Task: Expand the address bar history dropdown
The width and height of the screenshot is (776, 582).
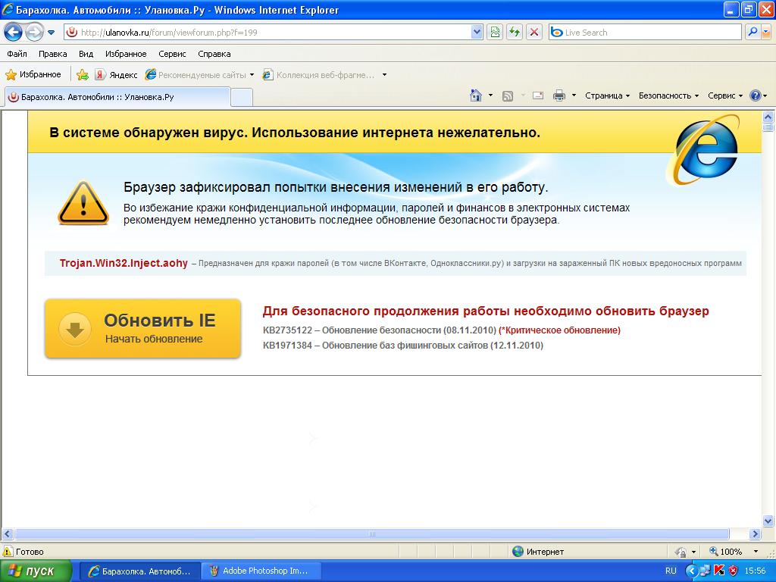Action: point(476,32)
